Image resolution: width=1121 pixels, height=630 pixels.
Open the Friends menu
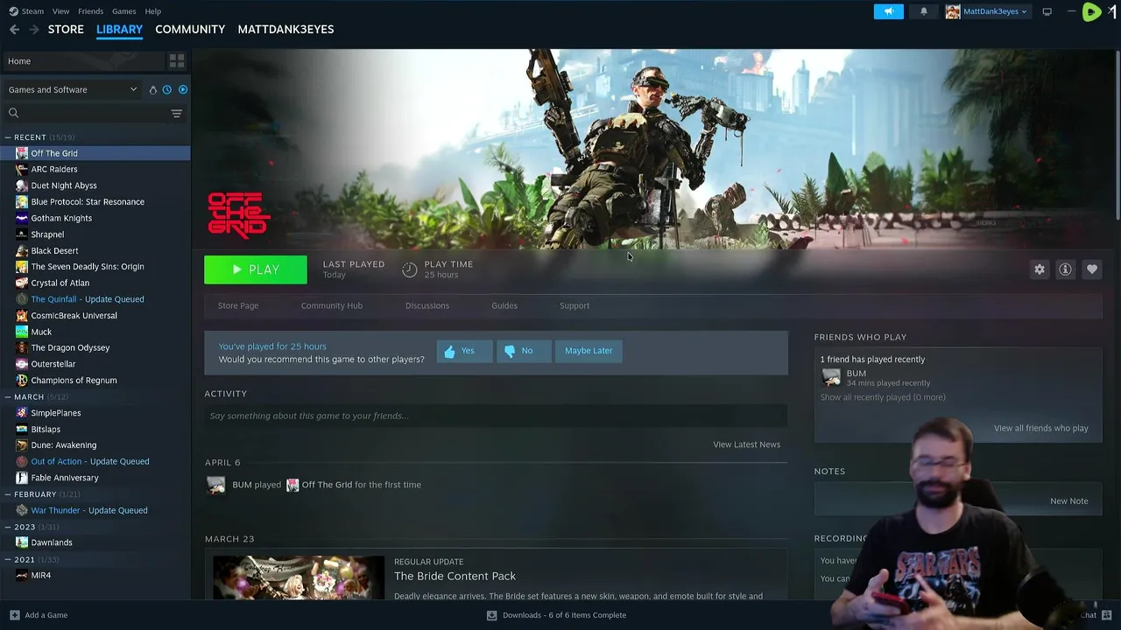90,11
